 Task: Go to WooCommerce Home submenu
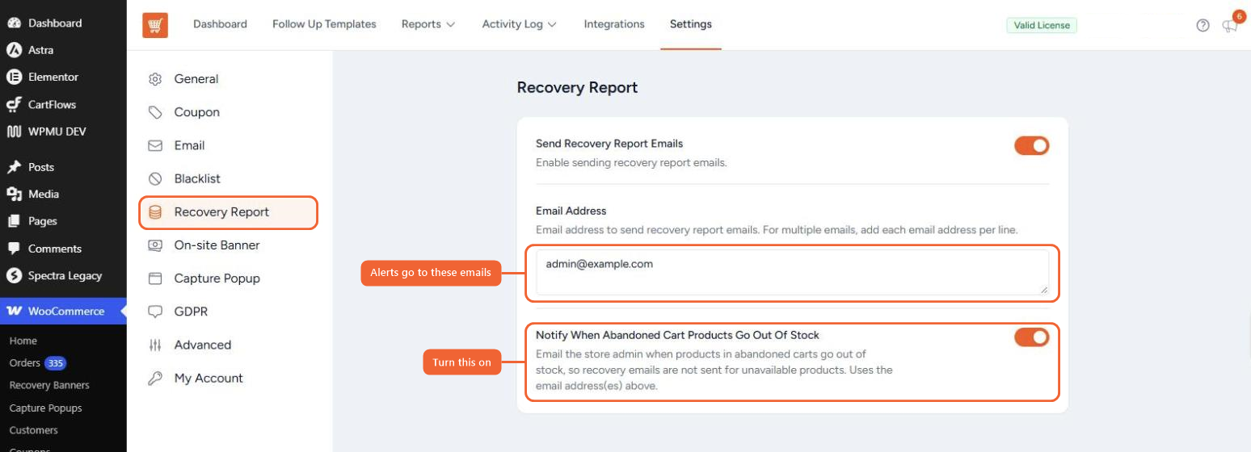click(x=23, y=341)
